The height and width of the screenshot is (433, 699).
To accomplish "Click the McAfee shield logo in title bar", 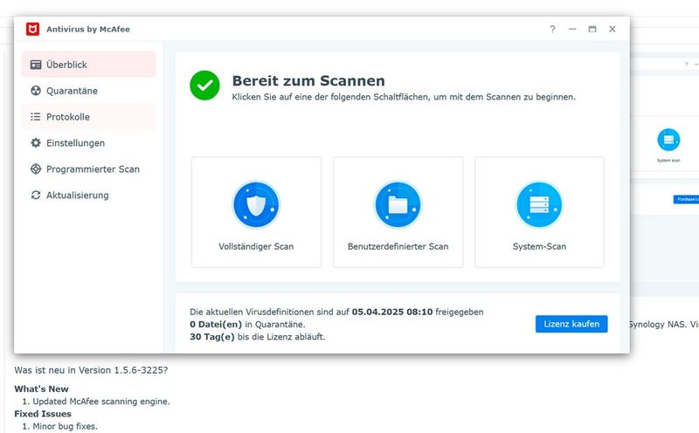I will coord(32,29).
